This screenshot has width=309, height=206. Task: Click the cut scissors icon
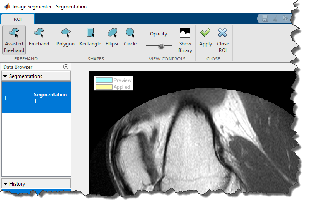point(275,18)
